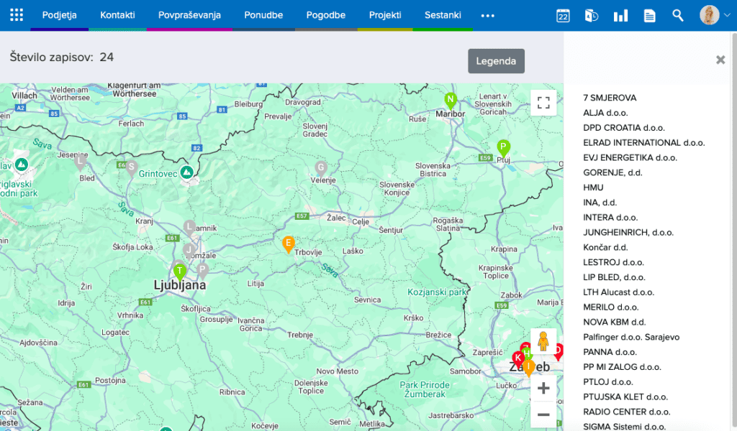Click the Legenda button
The width and height of the screenshot is (737, 431).
click(x=496, y=61)
